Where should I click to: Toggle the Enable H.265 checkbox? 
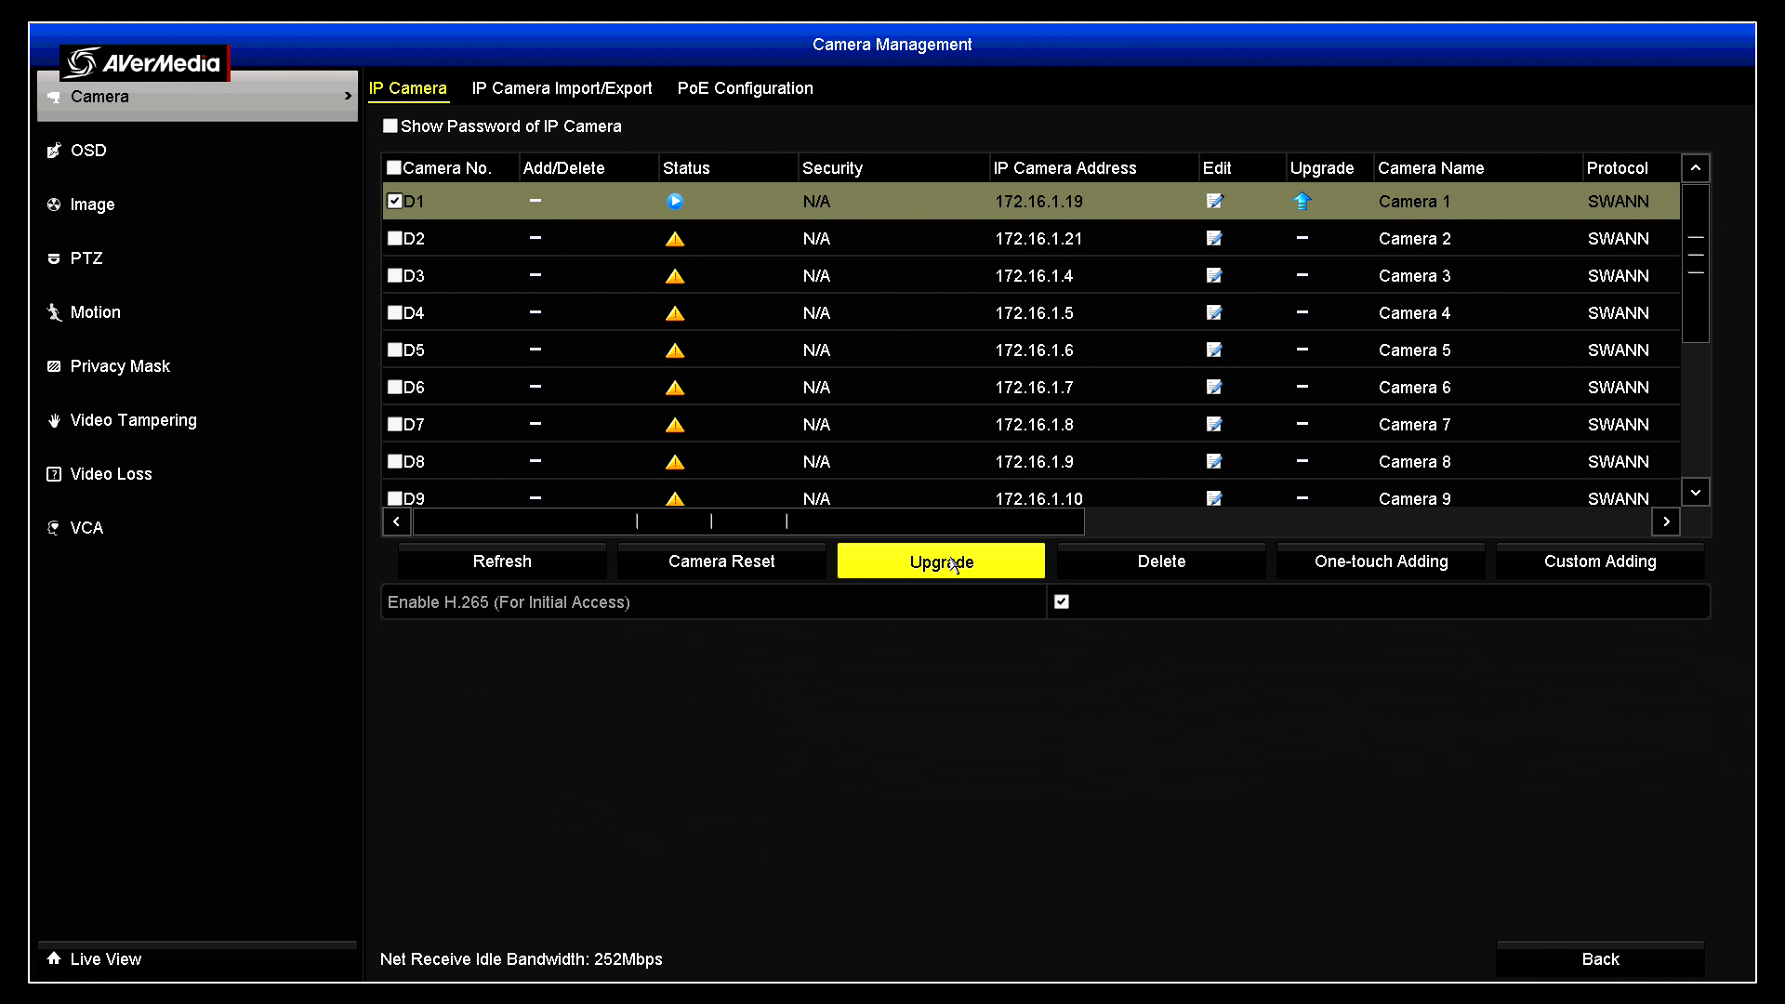[x=1062, y=601]
